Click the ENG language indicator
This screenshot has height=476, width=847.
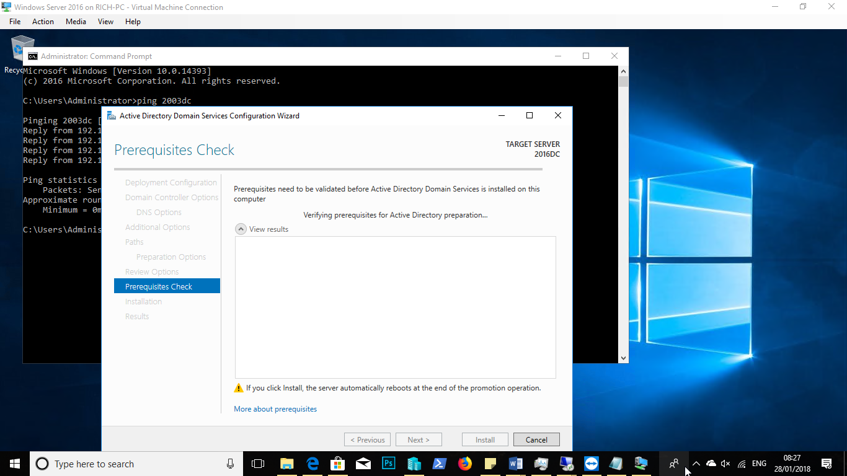click(759, 464)
